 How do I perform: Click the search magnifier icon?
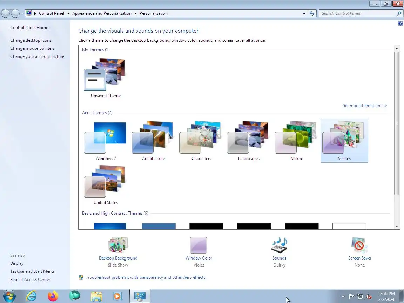[399, 13]
